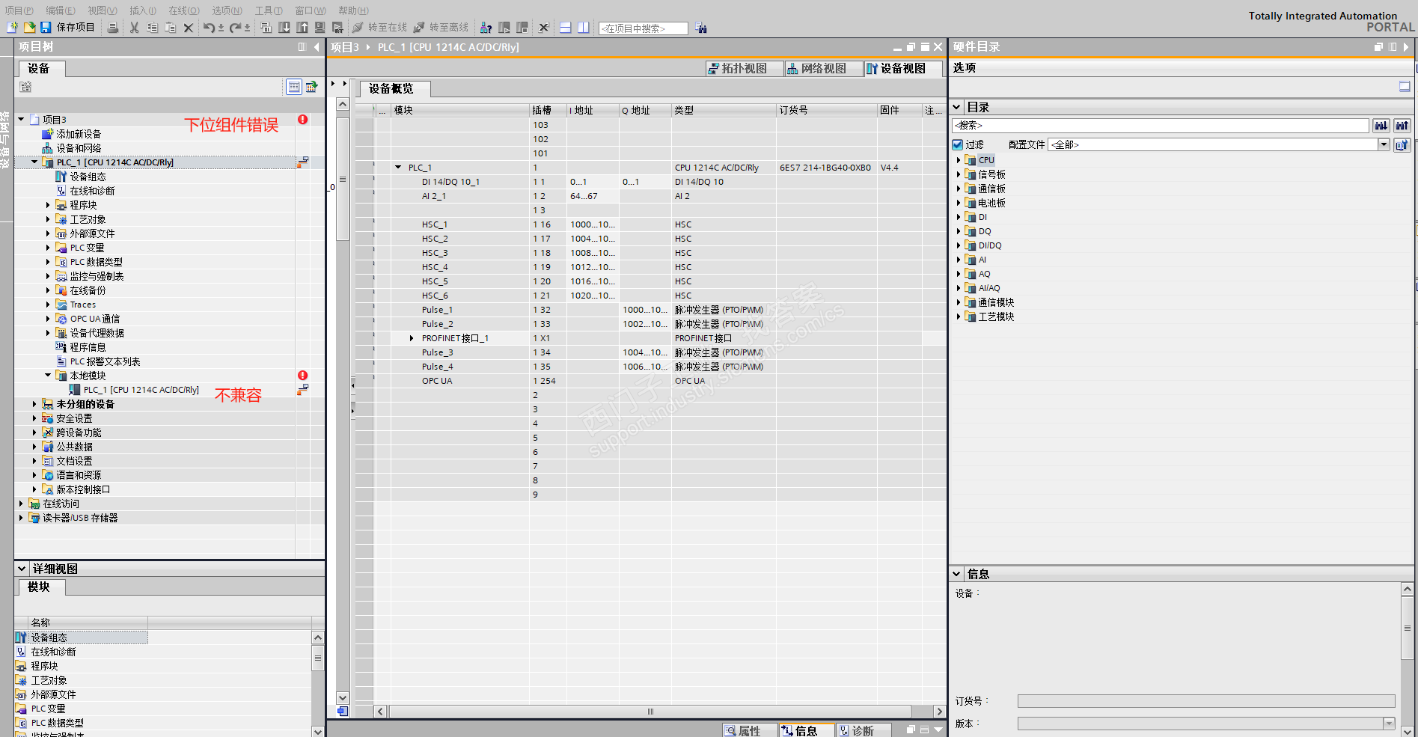Image resolution: width=1418 pixels, height=737 pixels.
Task: Open 设备和网络 in the project tree
Action: 79,148
